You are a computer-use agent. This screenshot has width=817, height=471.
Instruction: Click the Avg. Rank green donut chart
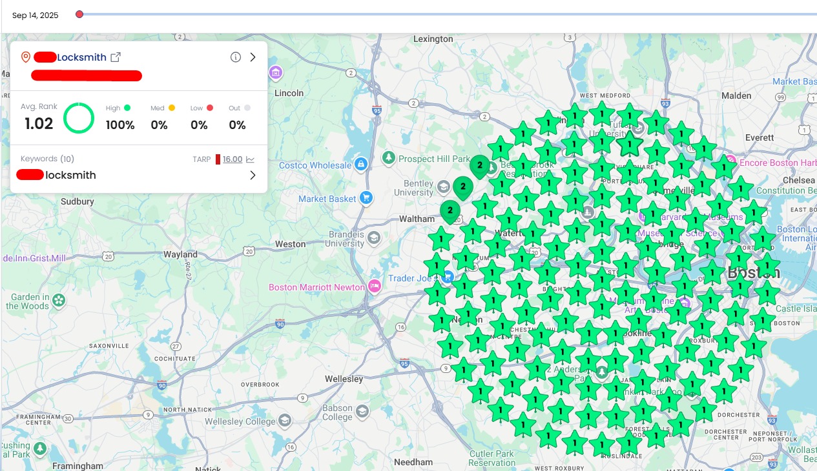point(79,117)
